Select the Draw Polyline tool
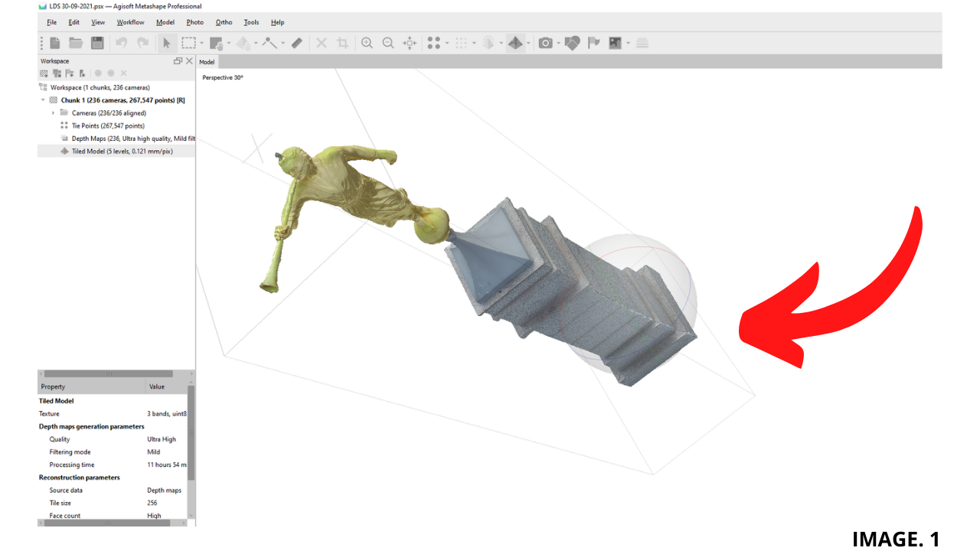 pyautogui.click(x=269, y=43)
